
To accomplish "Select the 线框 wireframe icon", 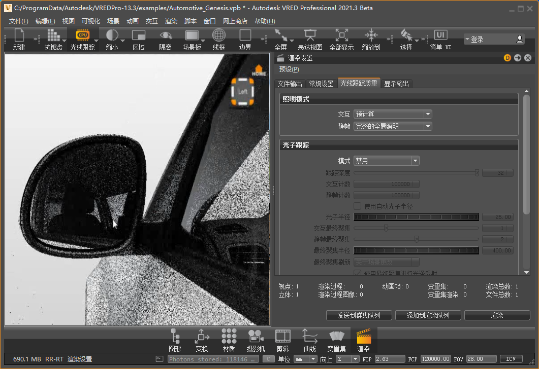I will coord(218,35).
